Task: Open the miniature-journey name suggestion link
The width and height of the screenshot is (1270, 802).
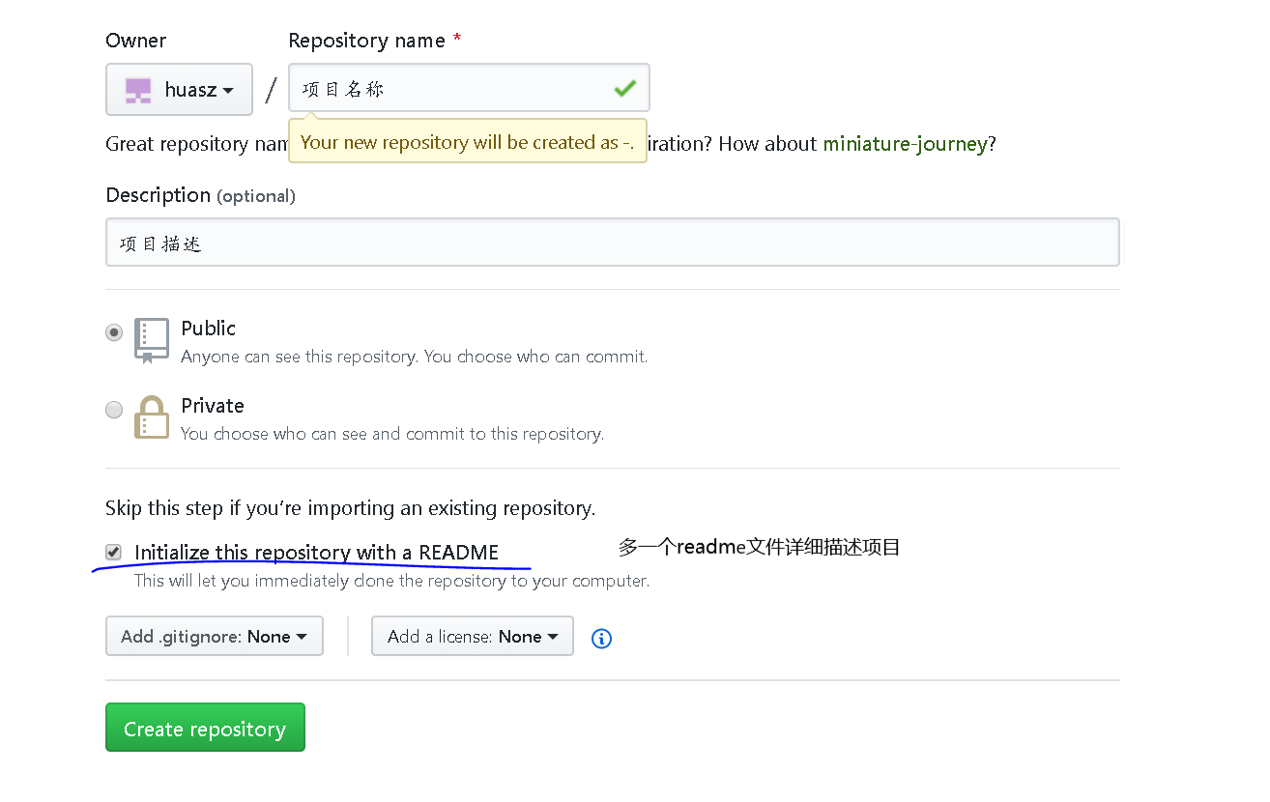Action: (905, 144)
